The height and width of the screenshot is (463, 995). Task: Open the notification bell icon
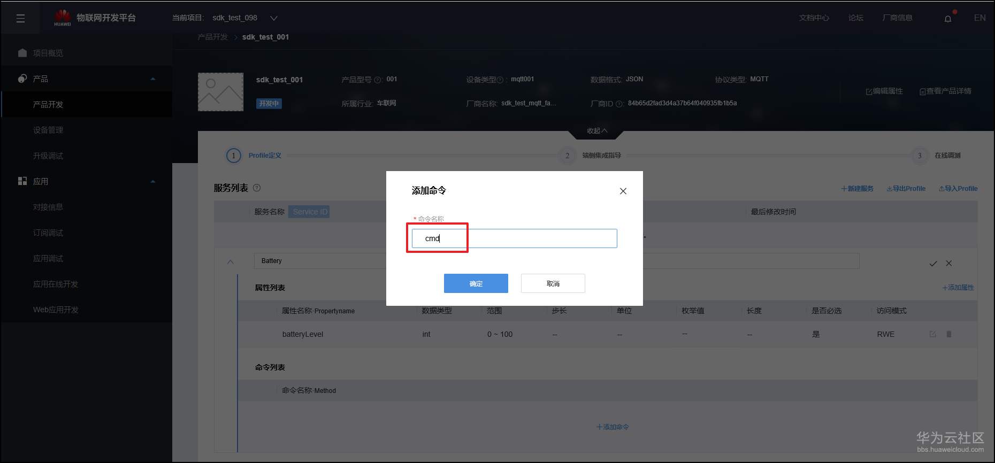(948, 19)
